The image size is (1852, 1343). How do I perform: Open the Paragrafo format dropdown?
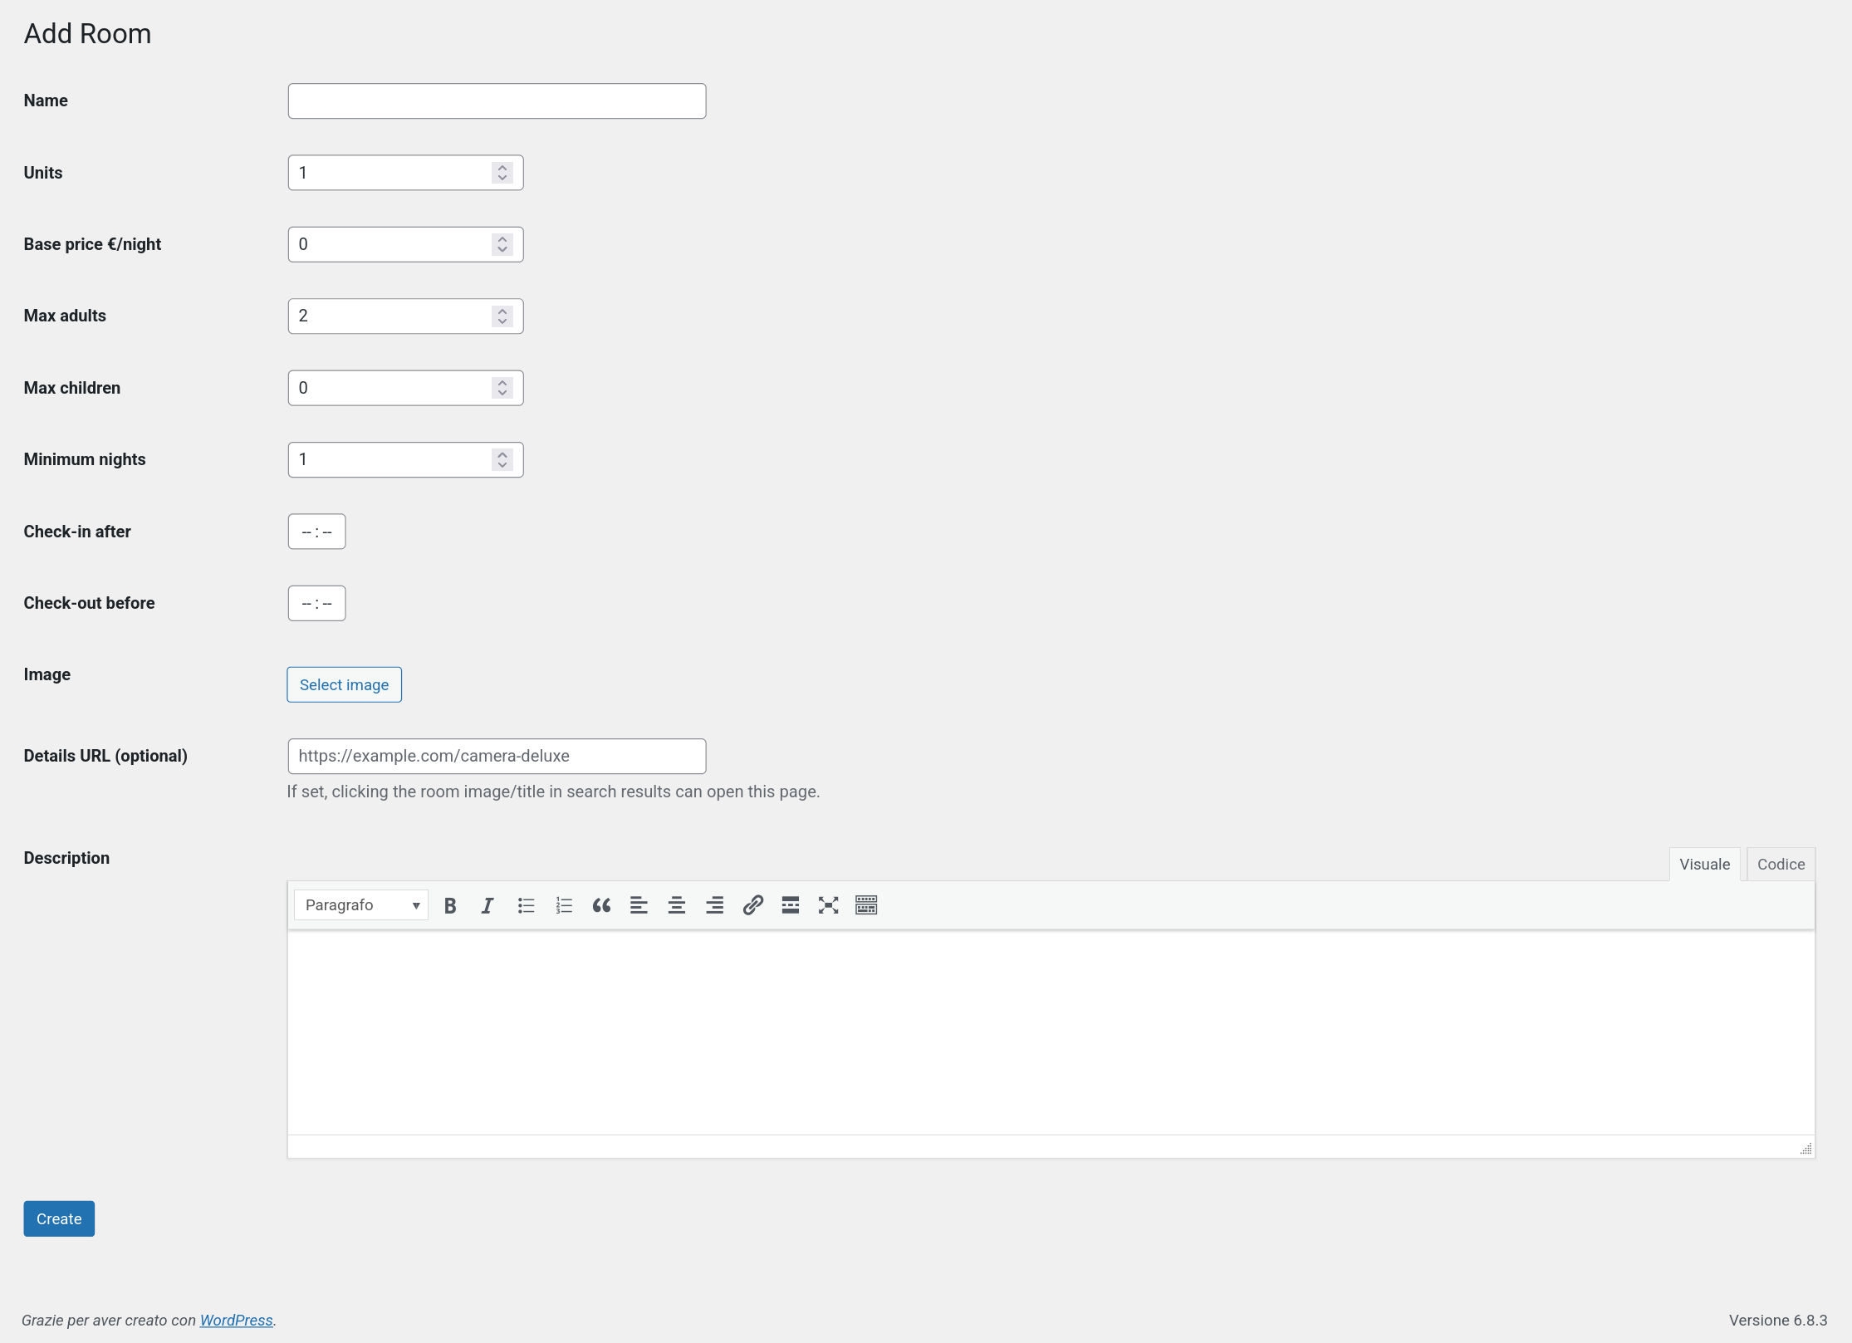pos(361,905)
